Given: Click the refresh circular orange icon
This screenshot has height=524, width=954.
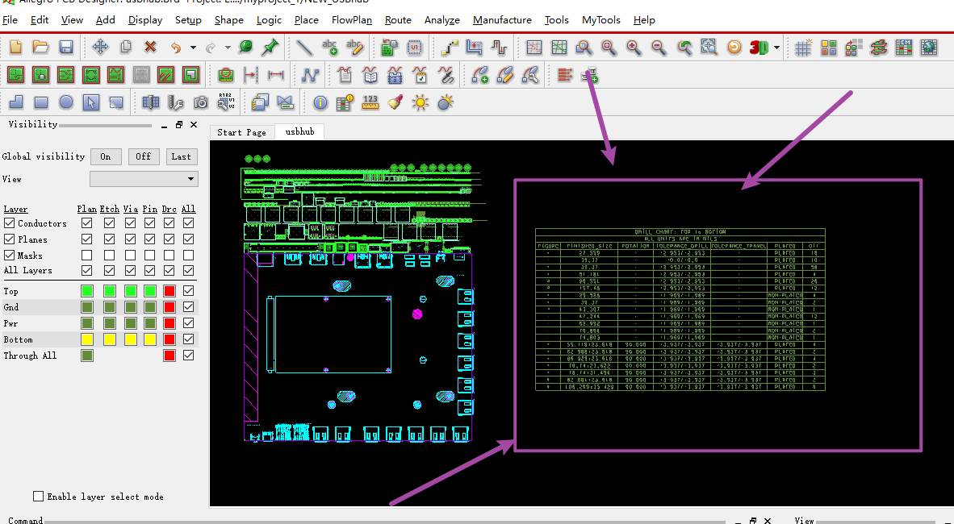Looking at the screenshot, I should click(734, 47).
